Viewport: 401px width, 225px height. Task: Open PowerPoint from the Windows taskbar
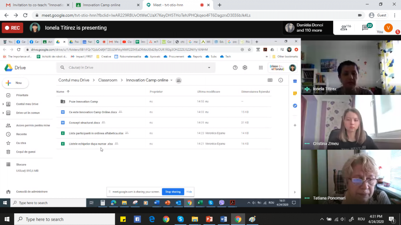[209, 219]
